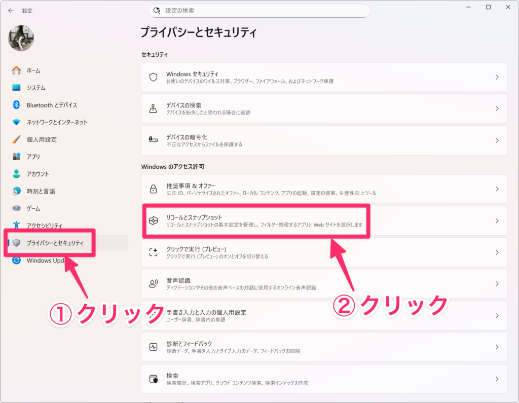
Task: Click the Windows Update sync icon
Action: (16, 260)
